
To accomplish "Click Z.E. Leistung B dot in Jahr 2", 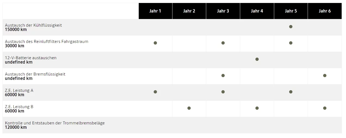I will 189,108.
